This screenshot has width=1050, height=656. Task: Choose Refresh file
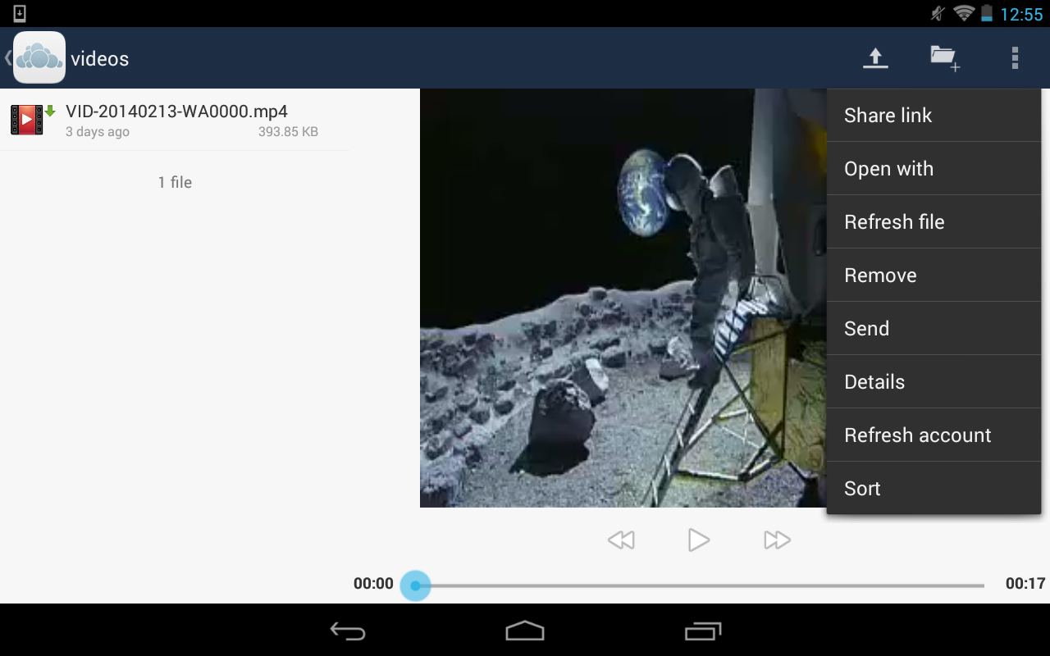click(934, 222)
